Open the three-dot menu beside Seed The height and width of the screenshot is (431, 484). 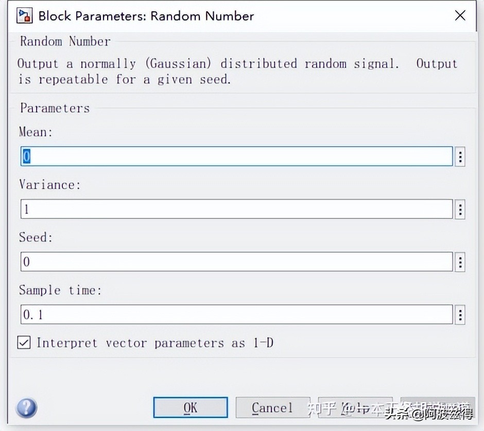tap(460, 262)
